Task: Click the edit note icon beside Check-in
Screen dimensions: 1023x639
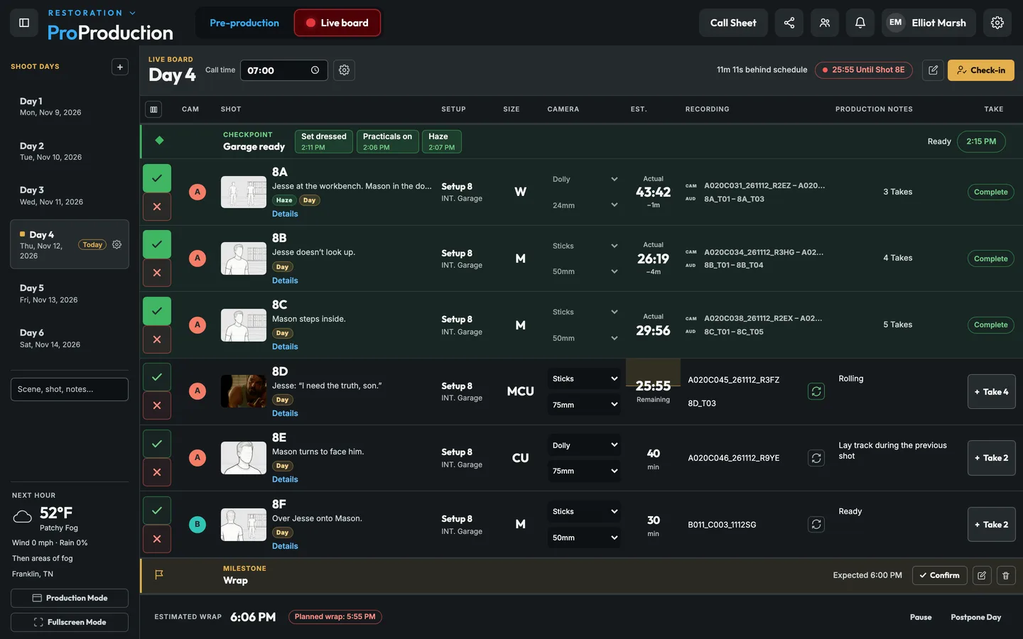Action: point(933,70)
